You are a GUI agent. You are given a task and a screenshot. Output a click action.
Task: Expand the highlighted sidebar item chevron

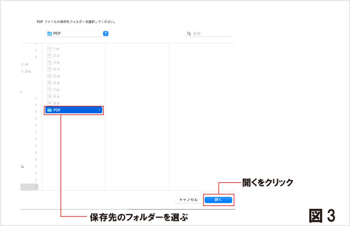(x=36, y=187)
